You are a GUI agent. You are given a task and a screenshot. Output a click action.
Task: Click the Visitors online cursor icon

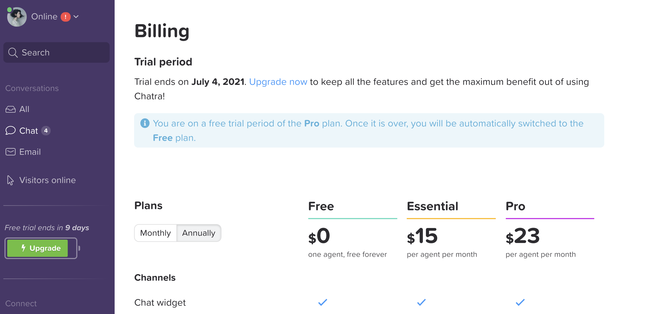[x=10, y=180]
